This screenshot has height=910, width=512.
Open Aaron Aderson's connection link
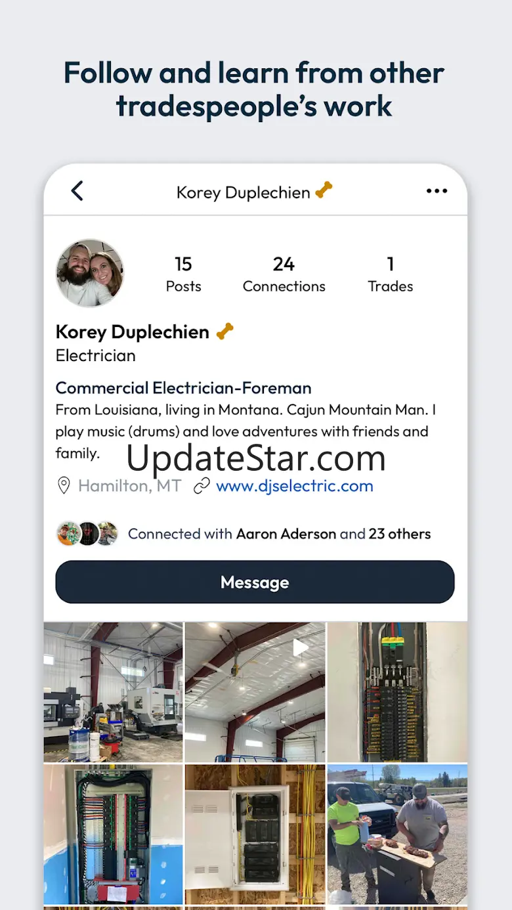coord(286,534)
